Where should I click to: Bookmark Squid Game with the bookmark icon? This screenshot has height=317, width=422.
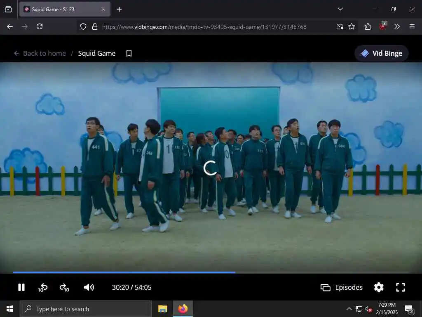[x=129, y=53]
